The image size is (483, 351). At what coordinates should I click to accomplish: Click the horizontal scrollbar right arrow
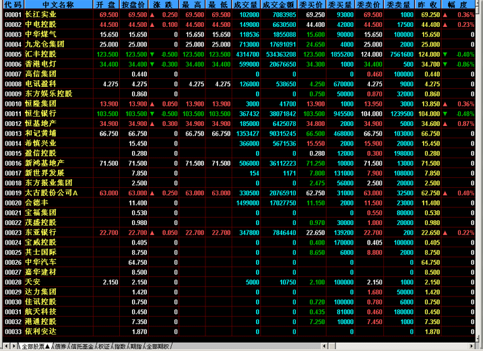(472, 346)
